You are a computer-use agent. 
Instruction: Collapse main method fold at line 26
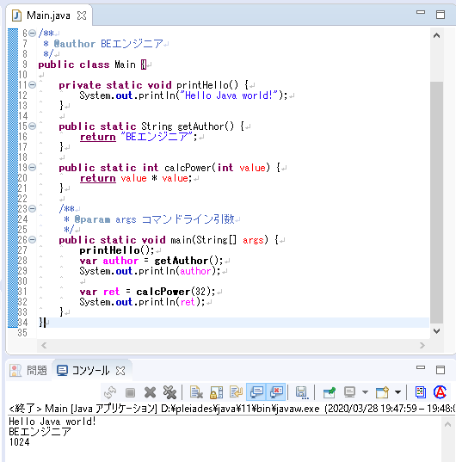pos(32,239)
